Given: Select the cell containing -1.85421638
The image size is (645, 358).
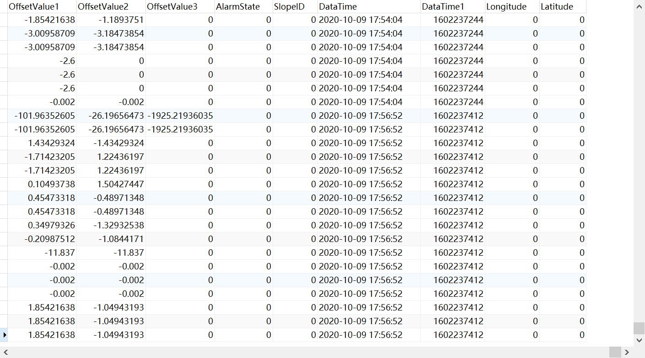Looking at the screenshot, I should coord(42,20).
